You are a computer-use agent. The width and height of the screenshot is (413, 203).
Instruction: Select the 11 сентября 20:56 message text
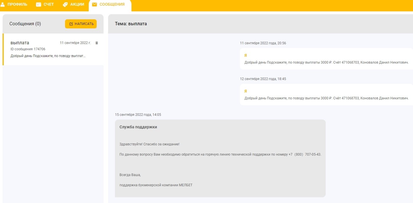[x=326, y=62]
